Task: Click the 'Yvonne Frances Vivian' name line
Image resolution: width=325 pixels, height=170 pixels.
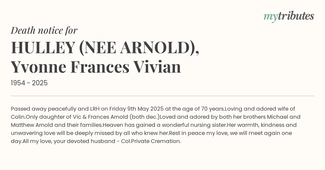Action: 96,67
